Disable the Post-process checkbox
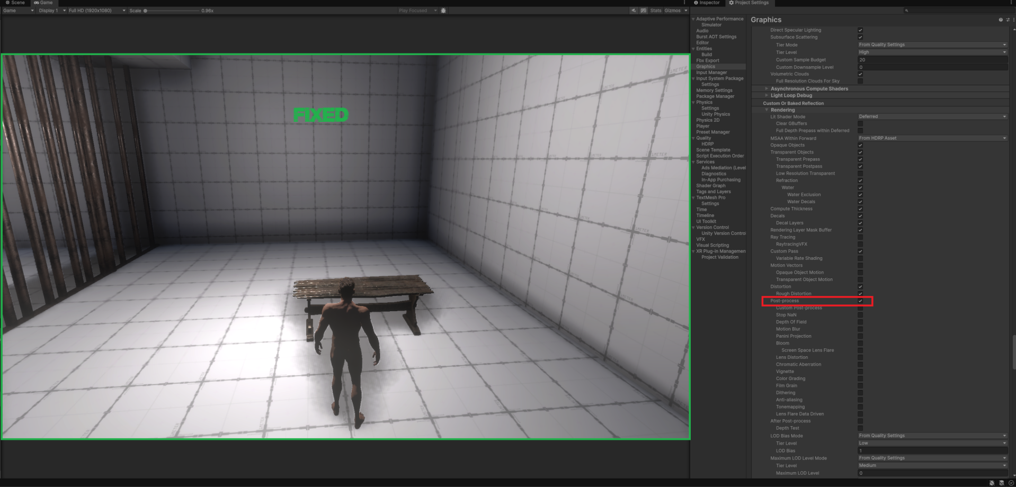 (x=860, y=301)
